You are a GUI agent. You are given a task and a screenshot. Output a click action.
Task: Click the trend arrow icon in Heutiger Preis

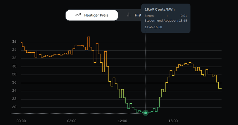point(78,15)
